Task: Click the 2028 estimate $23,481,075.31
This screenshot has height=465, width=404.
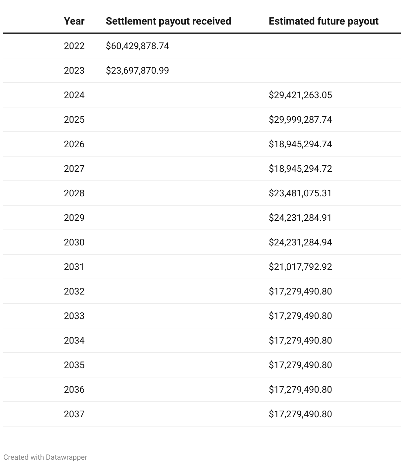Action: pyautogui.click(x=300, y=193)
